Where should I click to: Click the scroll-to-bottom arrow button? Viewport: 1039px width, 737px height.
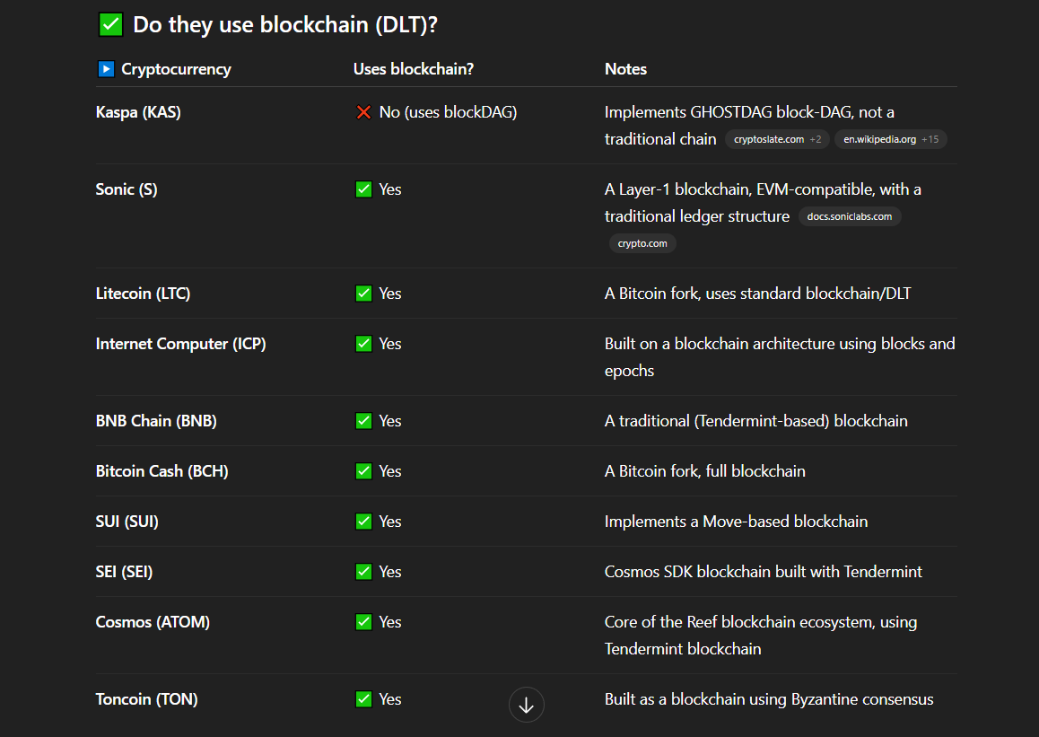pos(526,705)
